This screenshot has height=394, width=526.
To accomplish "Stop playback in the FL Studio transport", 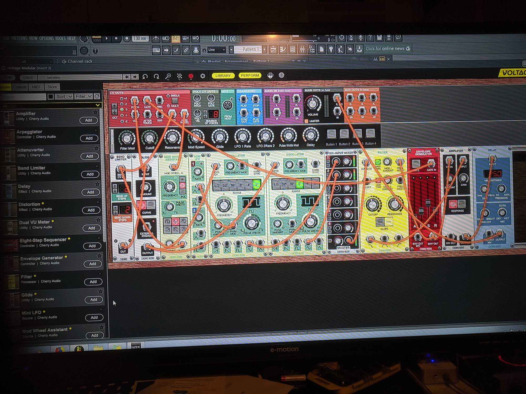I will point(116,39).
